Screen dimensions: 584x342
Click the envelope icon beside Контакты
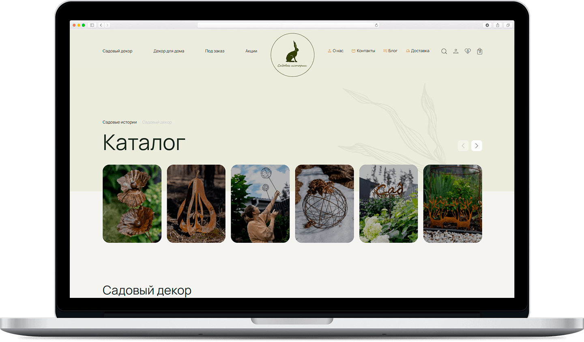(352, 50)
